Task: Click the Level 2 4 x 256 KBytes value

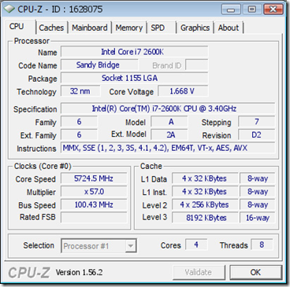Action: click(x=205, y=204)
